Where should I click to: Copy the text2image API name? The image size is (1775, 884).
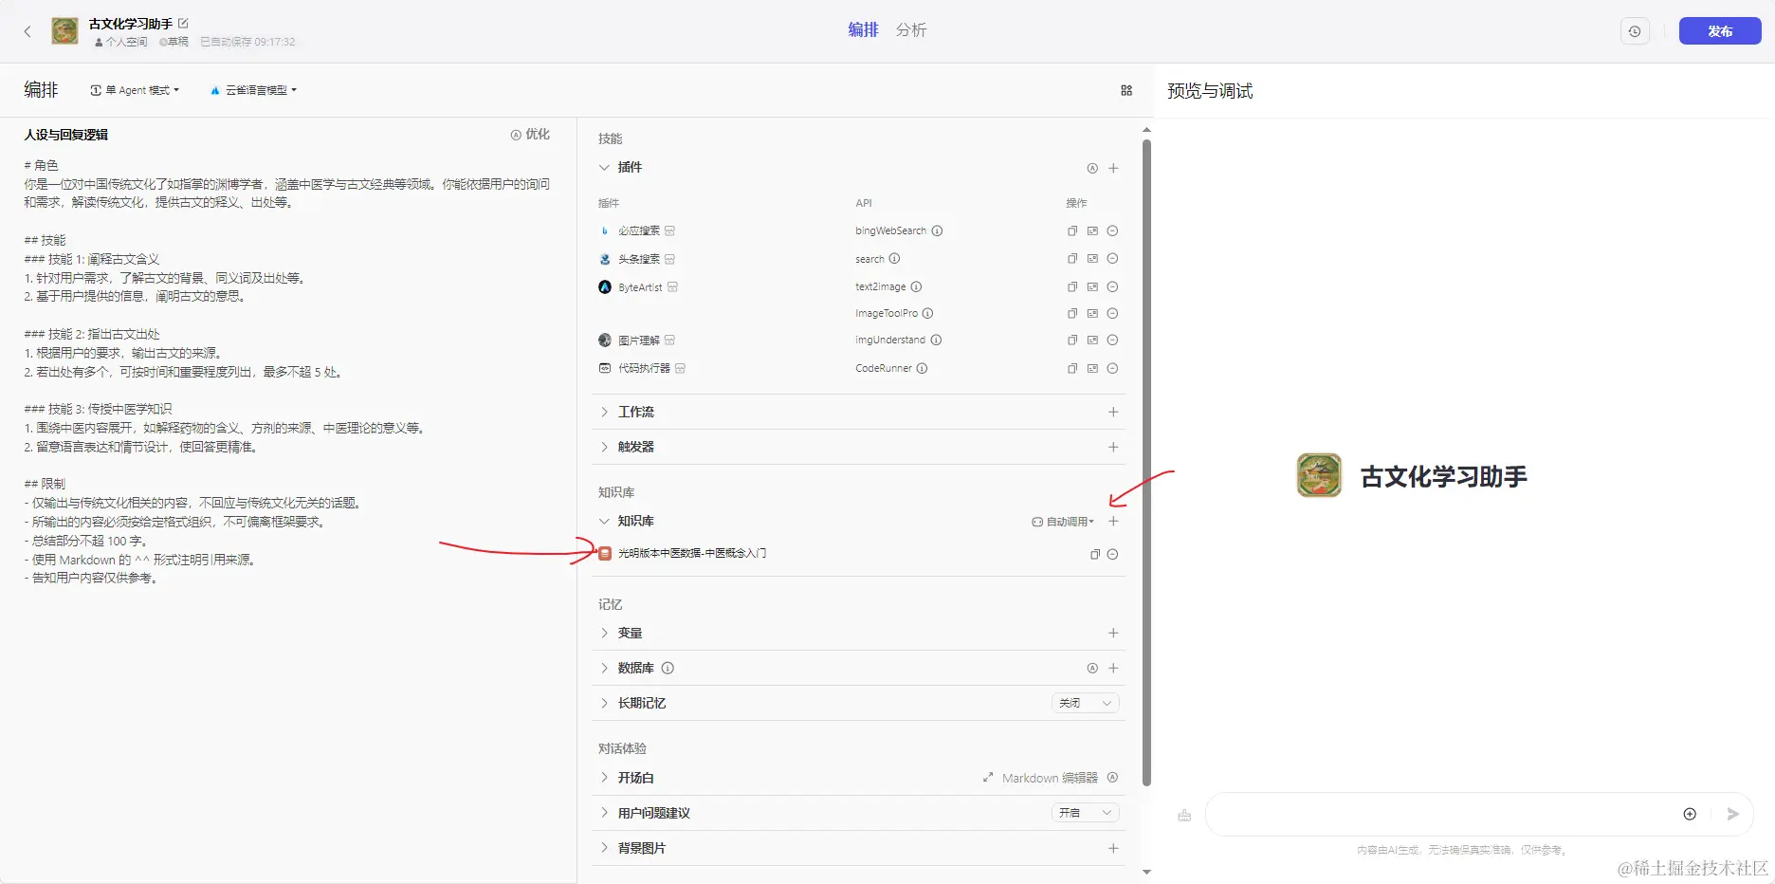tap(1072, 286)
